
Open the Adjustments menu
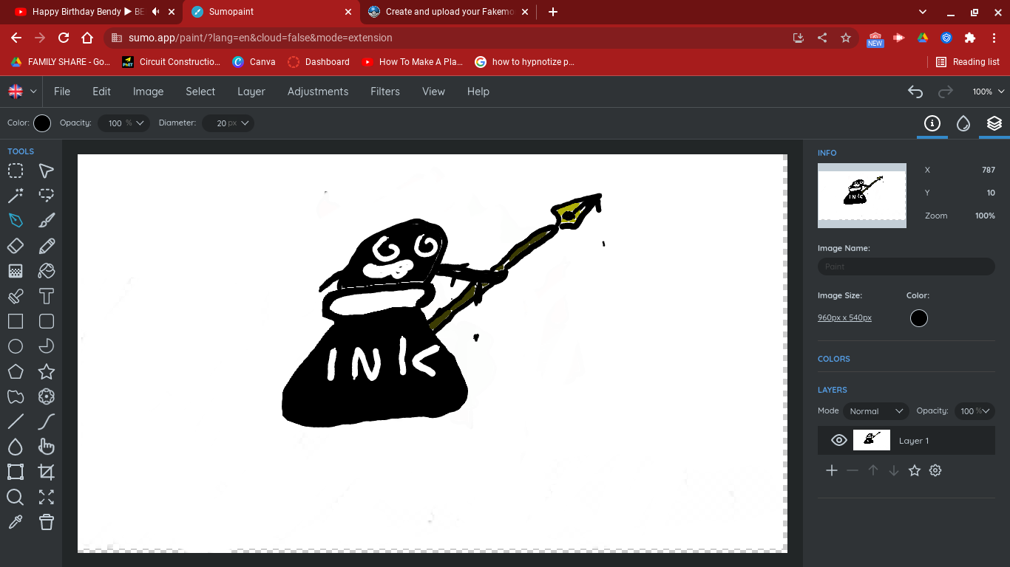pos(318,92)
